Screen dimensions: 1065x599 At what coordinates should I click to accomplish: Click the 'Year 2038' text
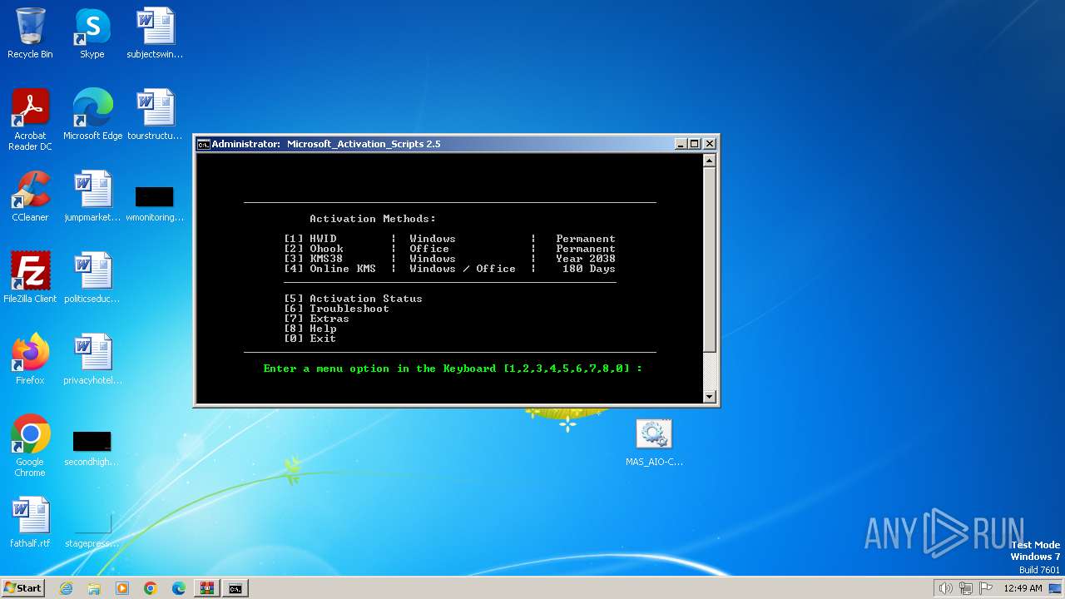[x=586, y=259]
